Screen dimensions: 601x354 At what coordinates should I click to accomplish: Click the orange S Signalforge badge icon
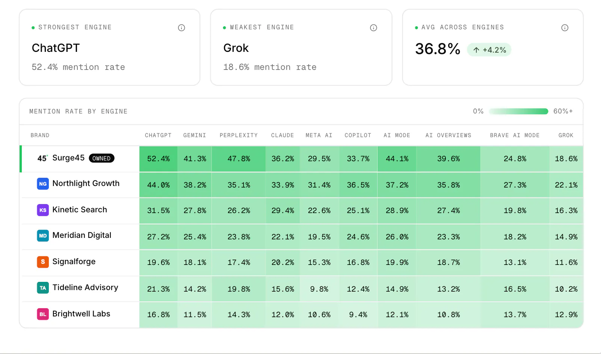pos(43,262)
